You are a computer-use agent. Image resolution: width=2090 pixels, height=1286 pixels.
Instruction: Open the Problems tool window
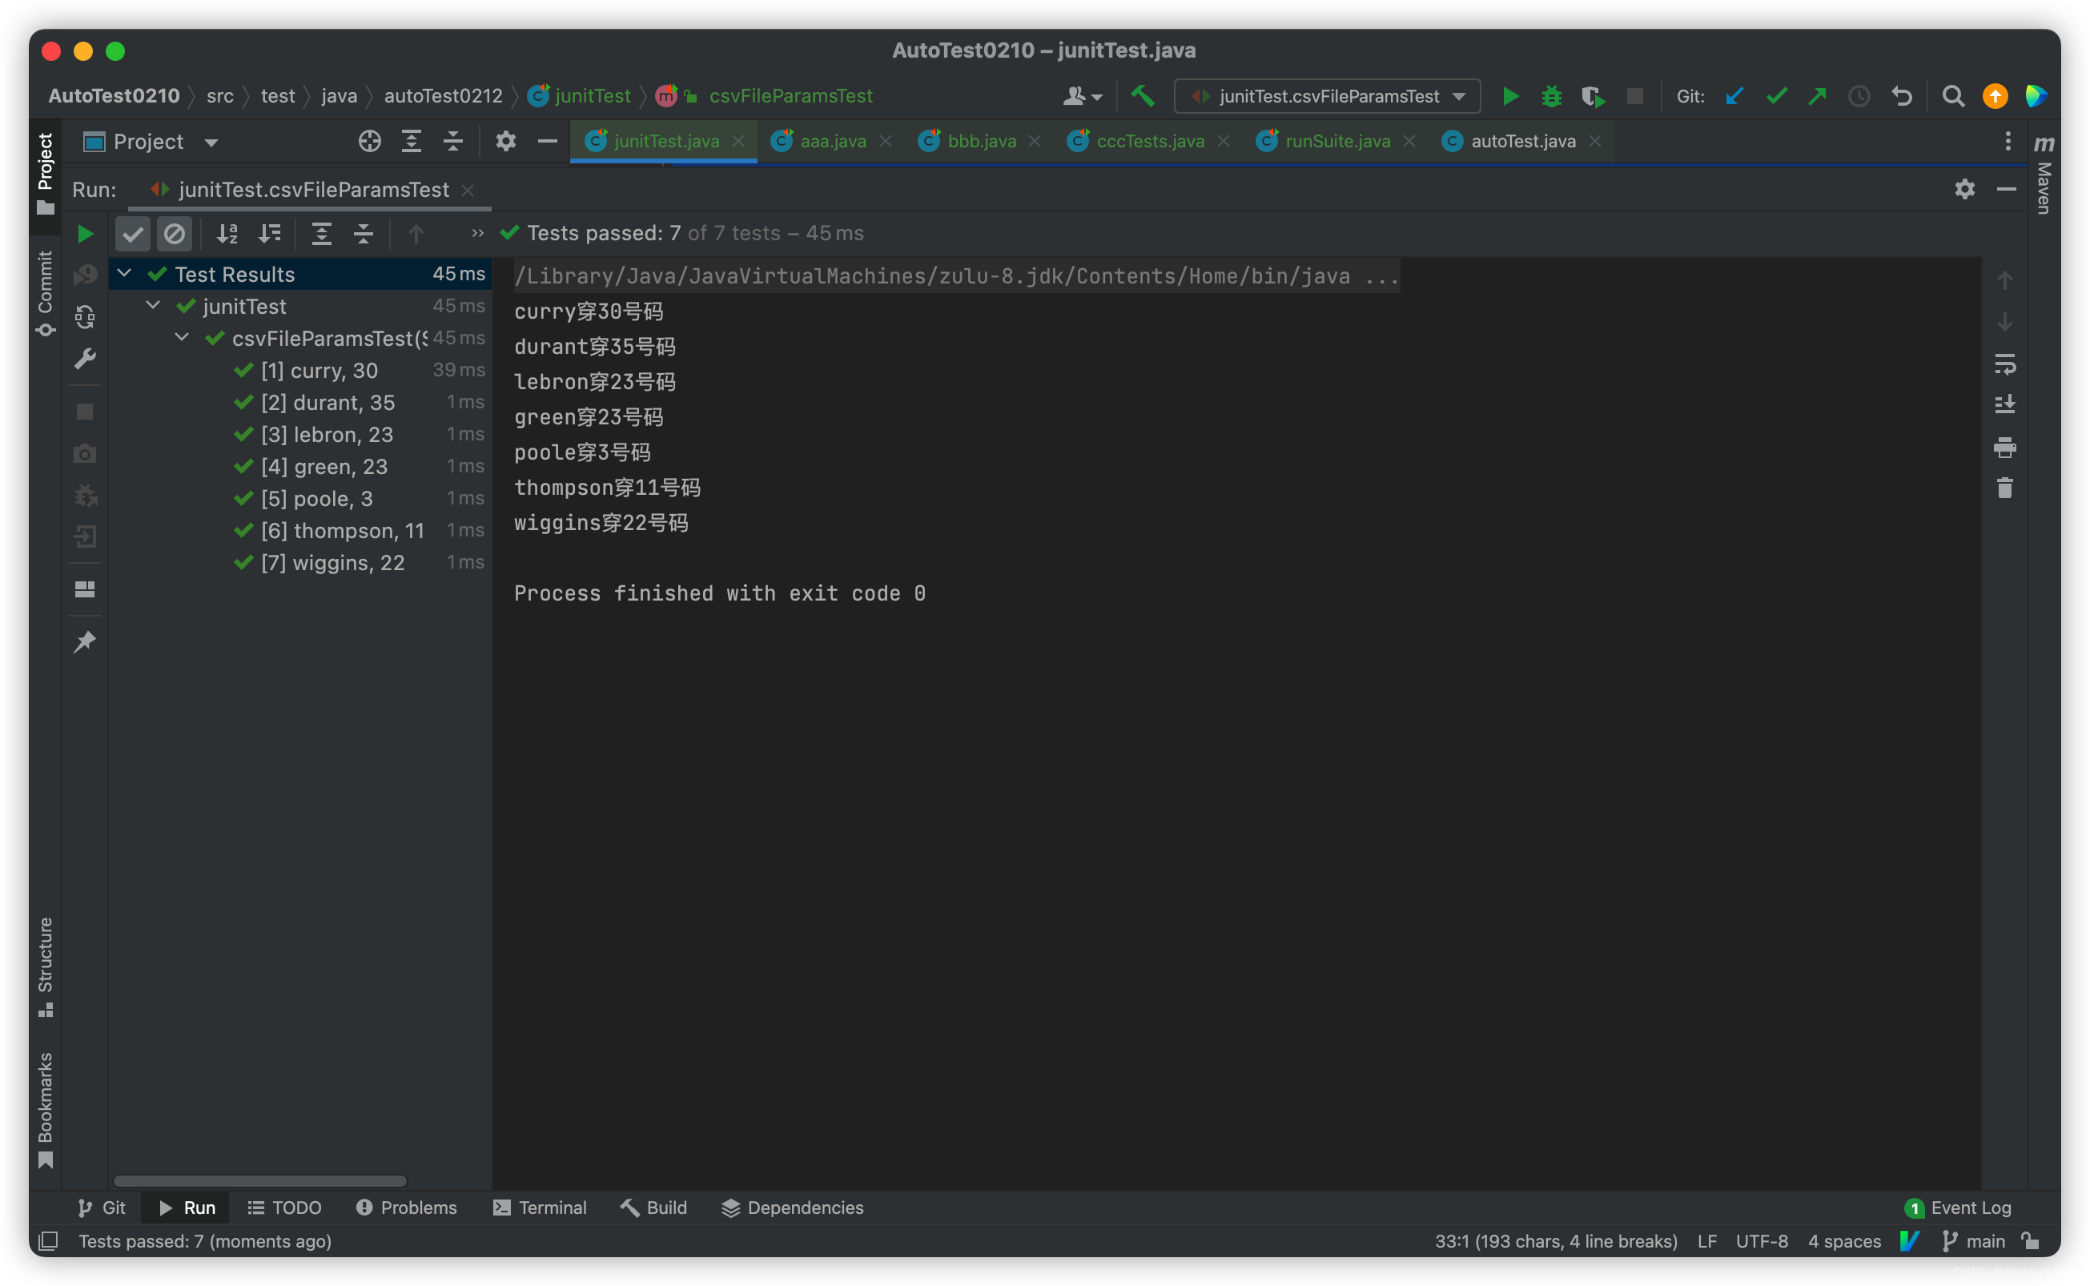pos(407,1208)
